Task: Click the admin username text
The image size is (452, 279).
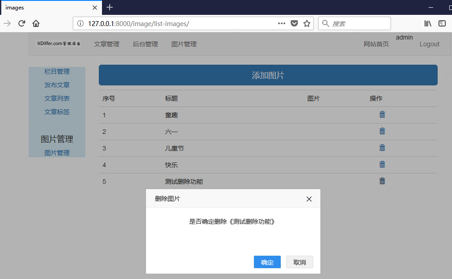Action: pyautogui.click(x=404, y=37)
